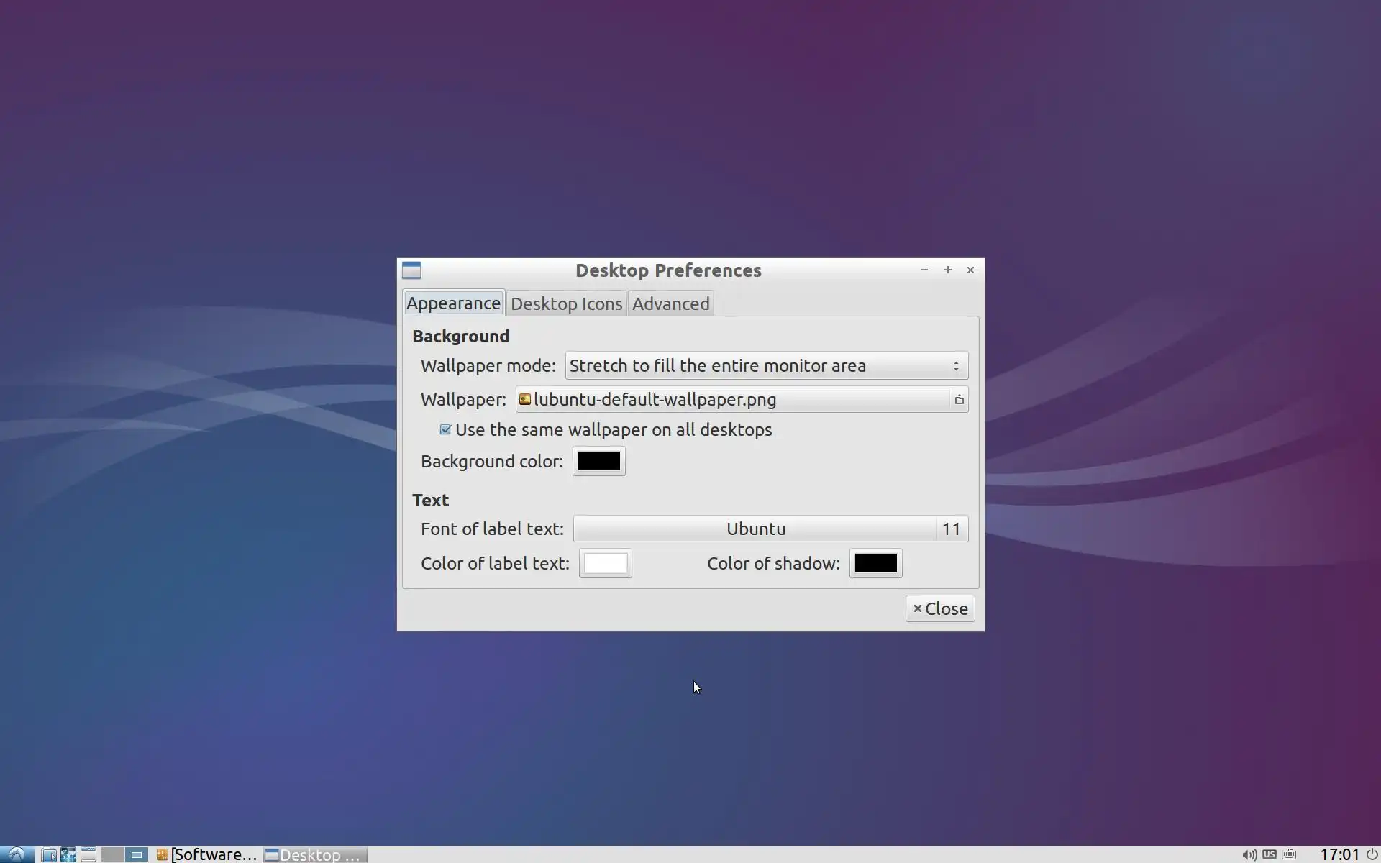Pick the Background color swatch
This screenshot has width=1381, height=863.
pyautogui.click(x=598, y=462)
